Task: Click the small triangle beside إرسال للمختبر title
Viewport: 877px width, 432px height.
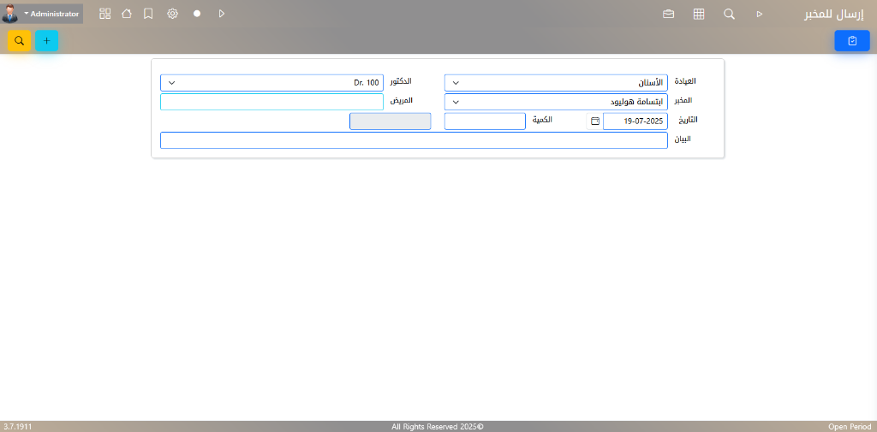Action: 759,14
